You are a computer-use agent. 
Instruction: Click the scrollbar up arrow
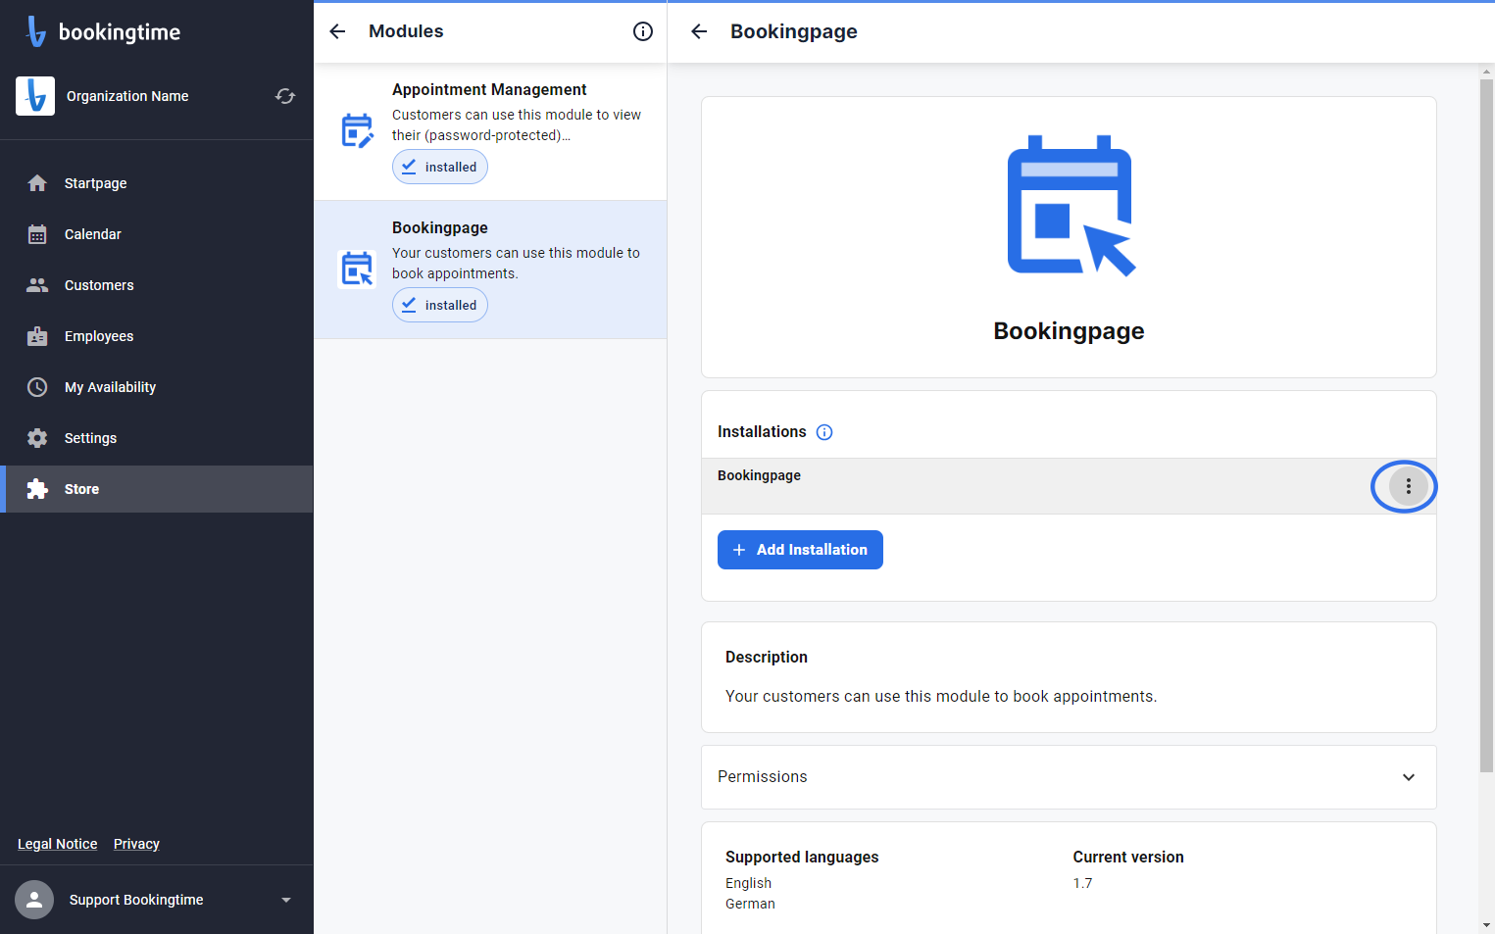point(1487,71)
